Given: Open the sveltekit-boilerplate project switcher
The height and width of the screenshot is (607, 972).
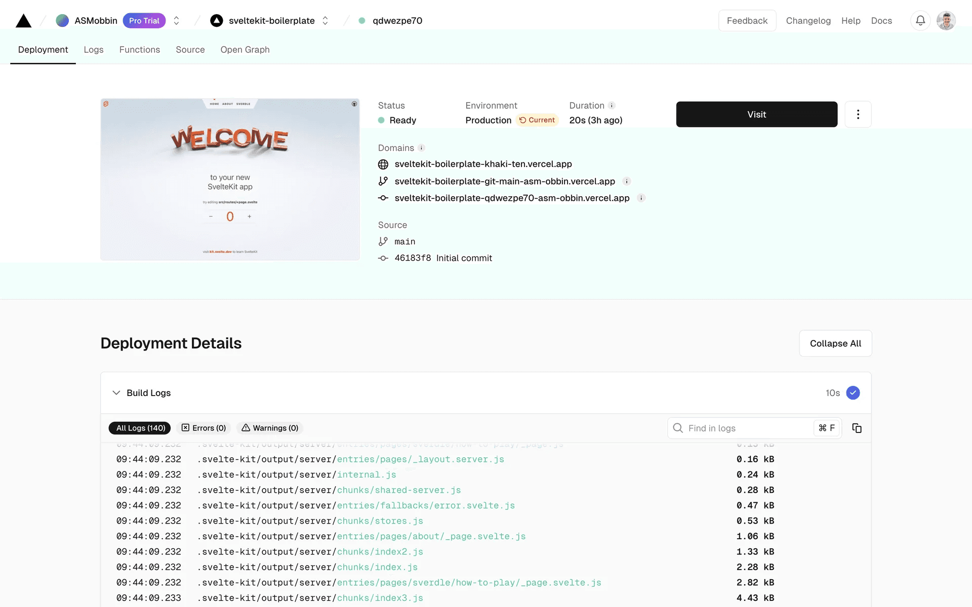Looking at the screenshot, I should click(x=325, y=21).
